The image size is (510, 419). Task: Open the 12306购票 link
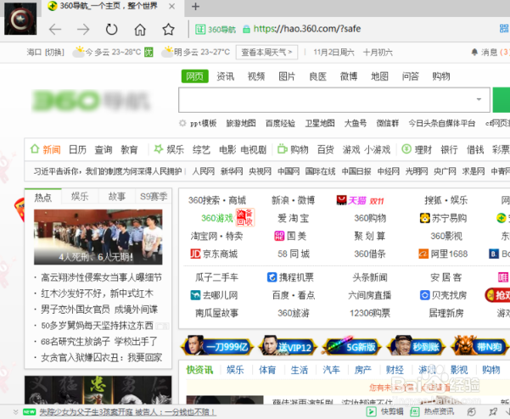click(x=370, y=313)
